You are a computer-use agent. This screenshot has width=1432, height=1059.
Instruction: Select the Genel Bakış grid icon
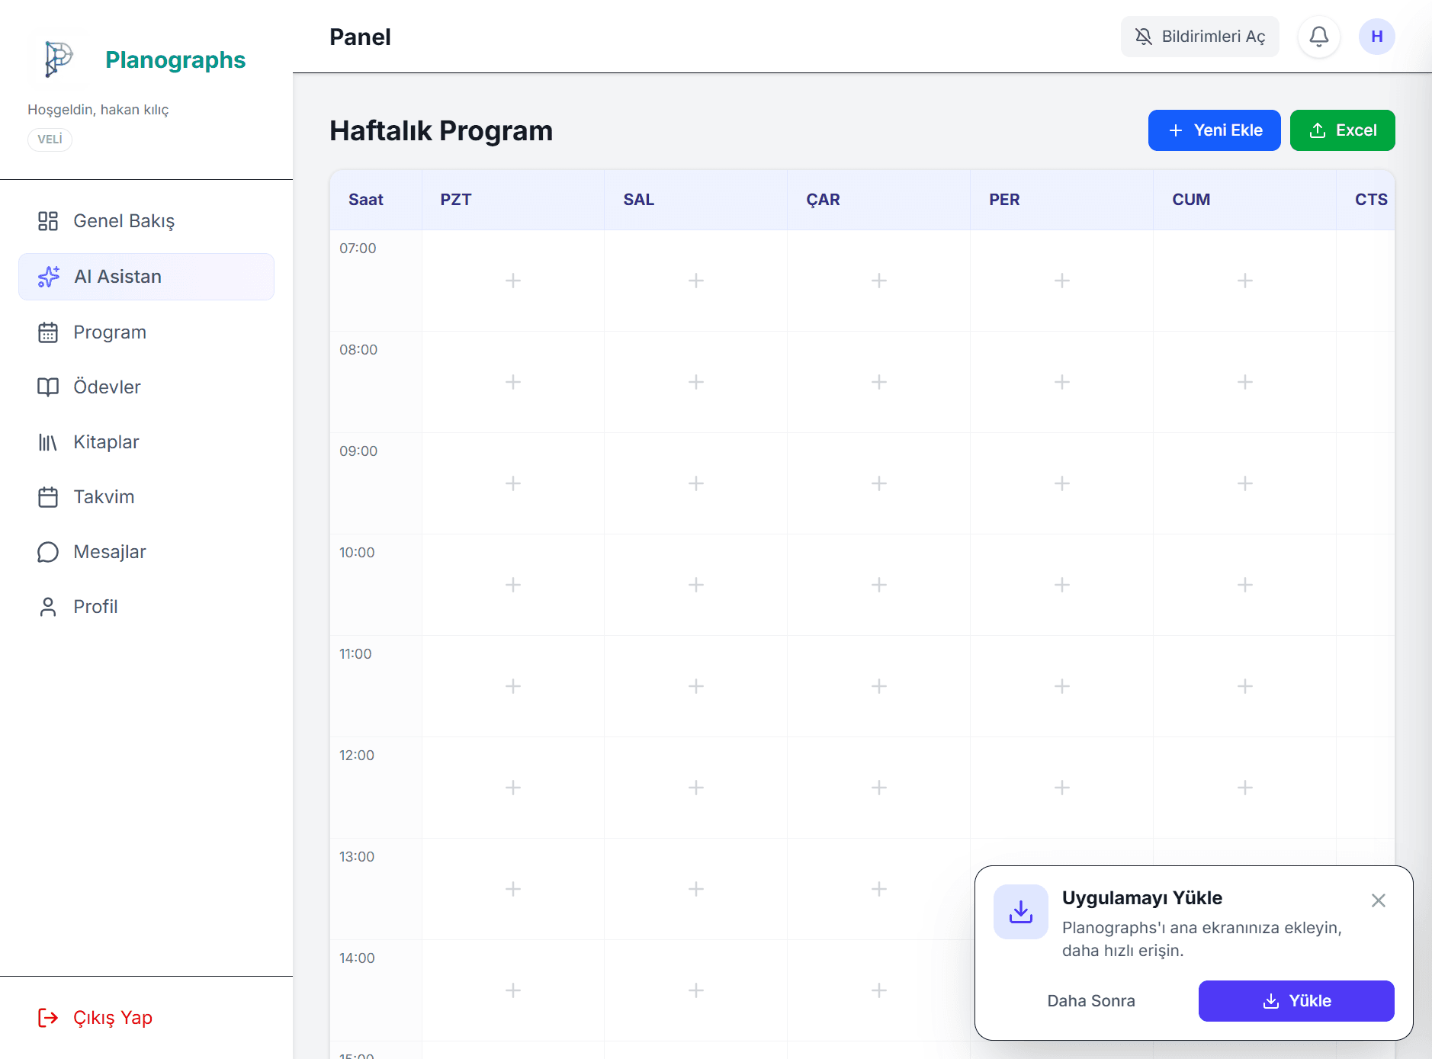[x=48, y=221]
